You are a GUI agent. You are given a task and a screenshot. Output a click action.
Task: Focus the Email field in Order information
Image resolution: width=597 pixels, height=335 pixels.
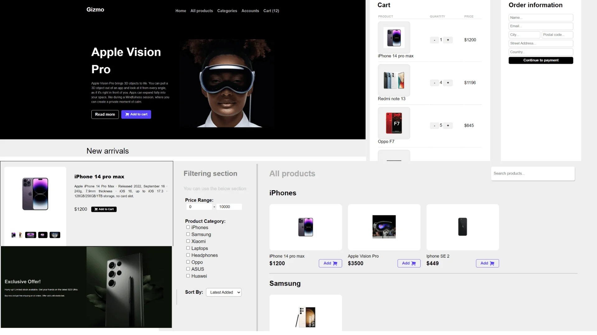pyautogui.click(x=541, y=26)
